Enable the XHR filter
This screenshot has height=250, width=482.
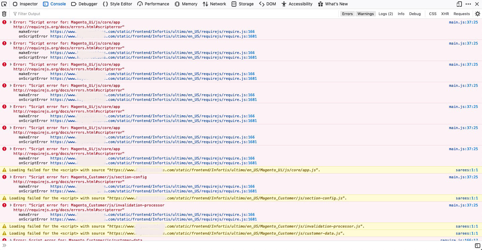pos(445,14)
